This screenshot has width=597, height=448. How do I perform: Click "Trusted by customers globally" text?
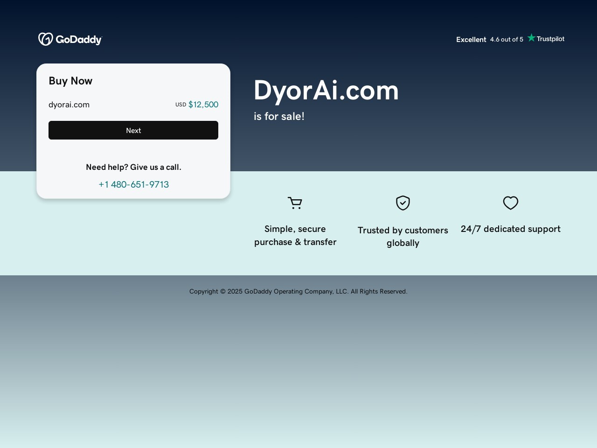click(403, 237)
